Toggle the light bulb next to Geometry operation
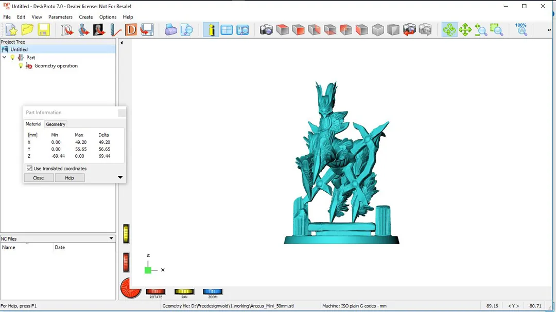 (21, 65)
